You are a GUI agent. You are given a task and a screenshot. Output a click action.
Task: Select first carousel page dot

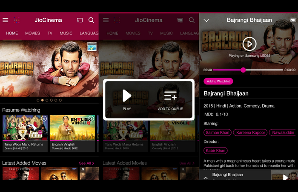click(38, 100)
